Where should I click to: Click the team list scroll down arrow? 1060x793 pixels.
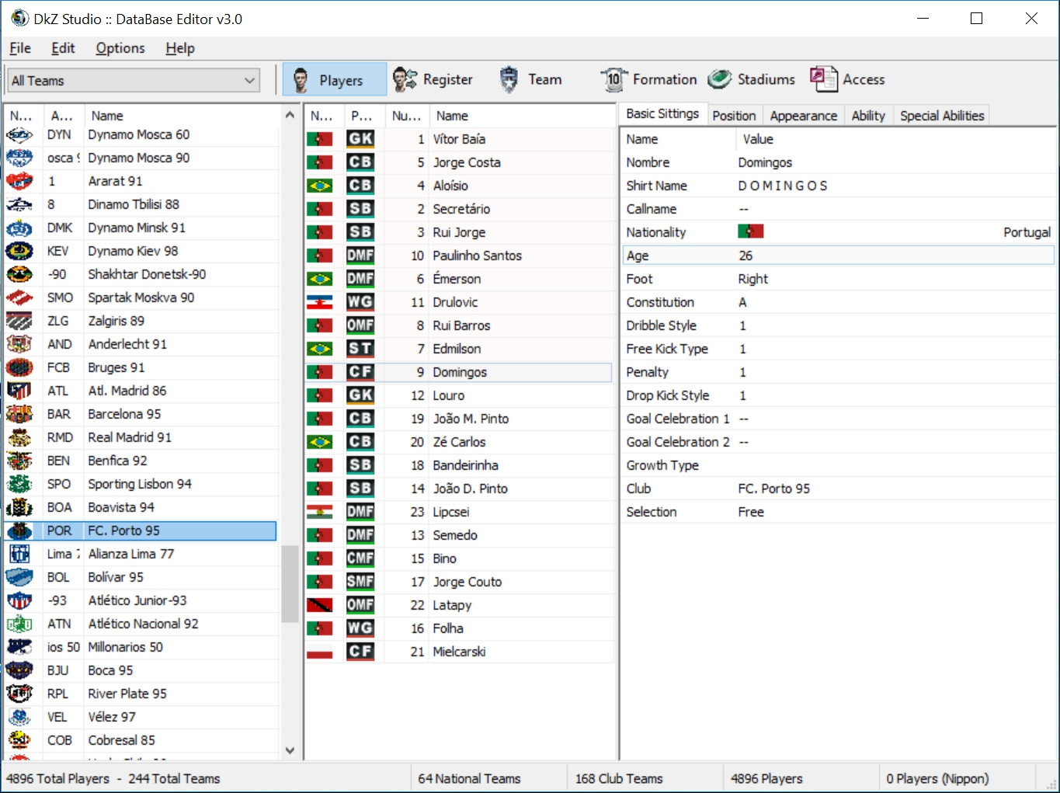pyautogui.click(x=290, y=750)
